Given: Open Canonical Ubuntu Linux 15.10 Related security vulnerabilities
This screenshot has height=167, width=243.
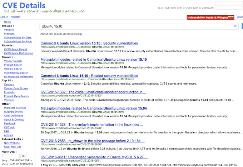Looking at the screenshot, I should point(89,76).
